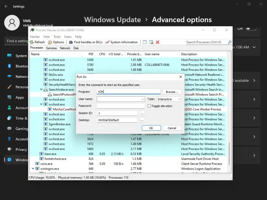Close the Run As dialog
This screenshot has height=200, width=267.
click(x=181, y=77)
